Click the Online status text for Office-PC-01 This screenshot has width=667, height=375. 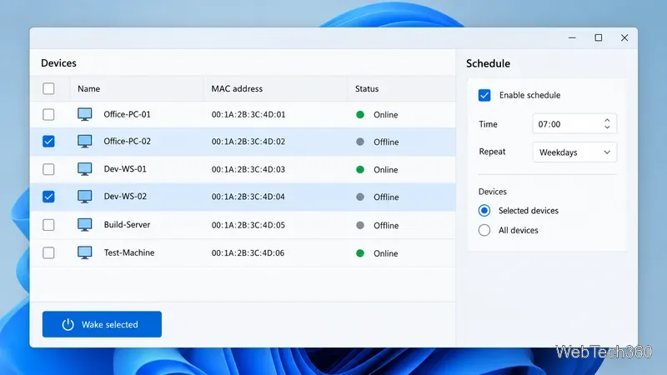point(385,115)
